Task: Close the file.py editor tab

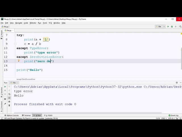Action: [x=13, y=31]
